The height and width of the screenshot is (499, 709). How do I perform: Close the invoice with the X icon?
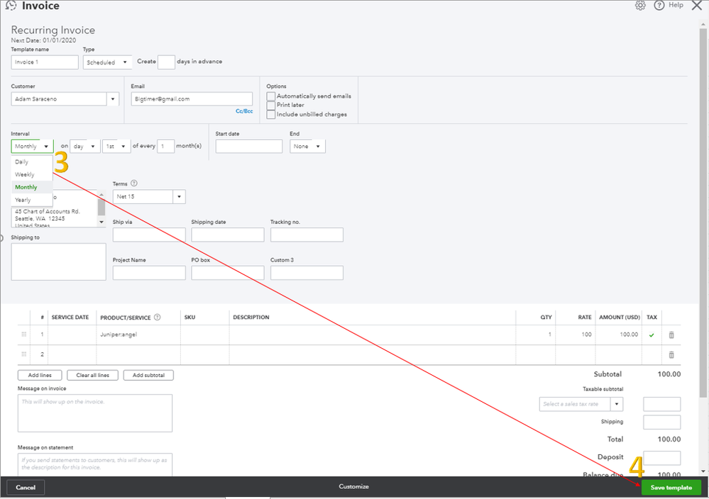[697, 6]
